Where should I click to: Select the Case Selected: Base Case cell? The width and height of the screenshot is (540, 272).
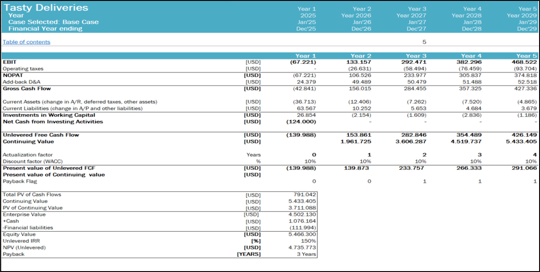53,22
